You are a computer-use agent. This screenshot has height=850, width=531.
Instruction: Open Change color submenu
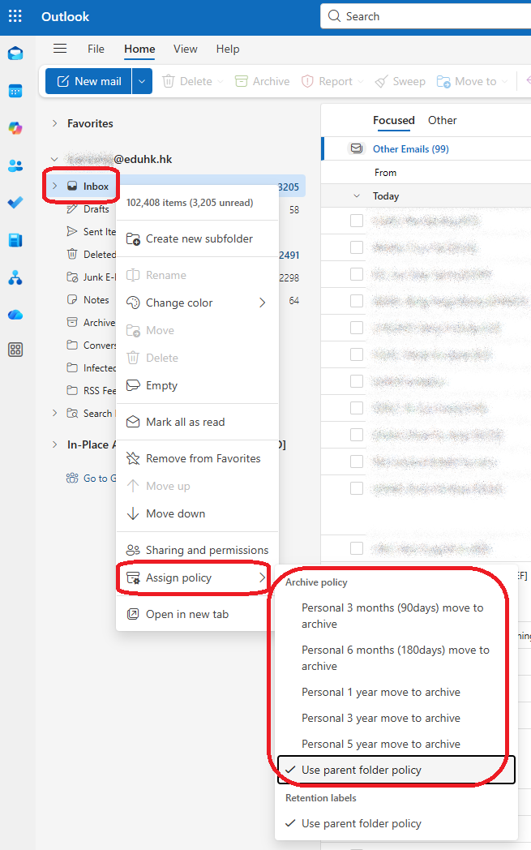point(197,303)
